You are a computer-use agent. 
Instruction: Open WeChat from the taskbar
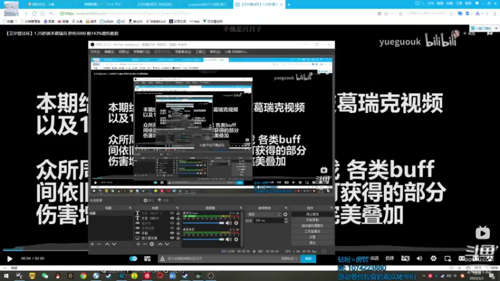(45, 276)
